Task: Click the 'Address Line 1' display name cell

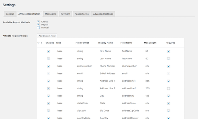Action: click(x=107, y=81)
